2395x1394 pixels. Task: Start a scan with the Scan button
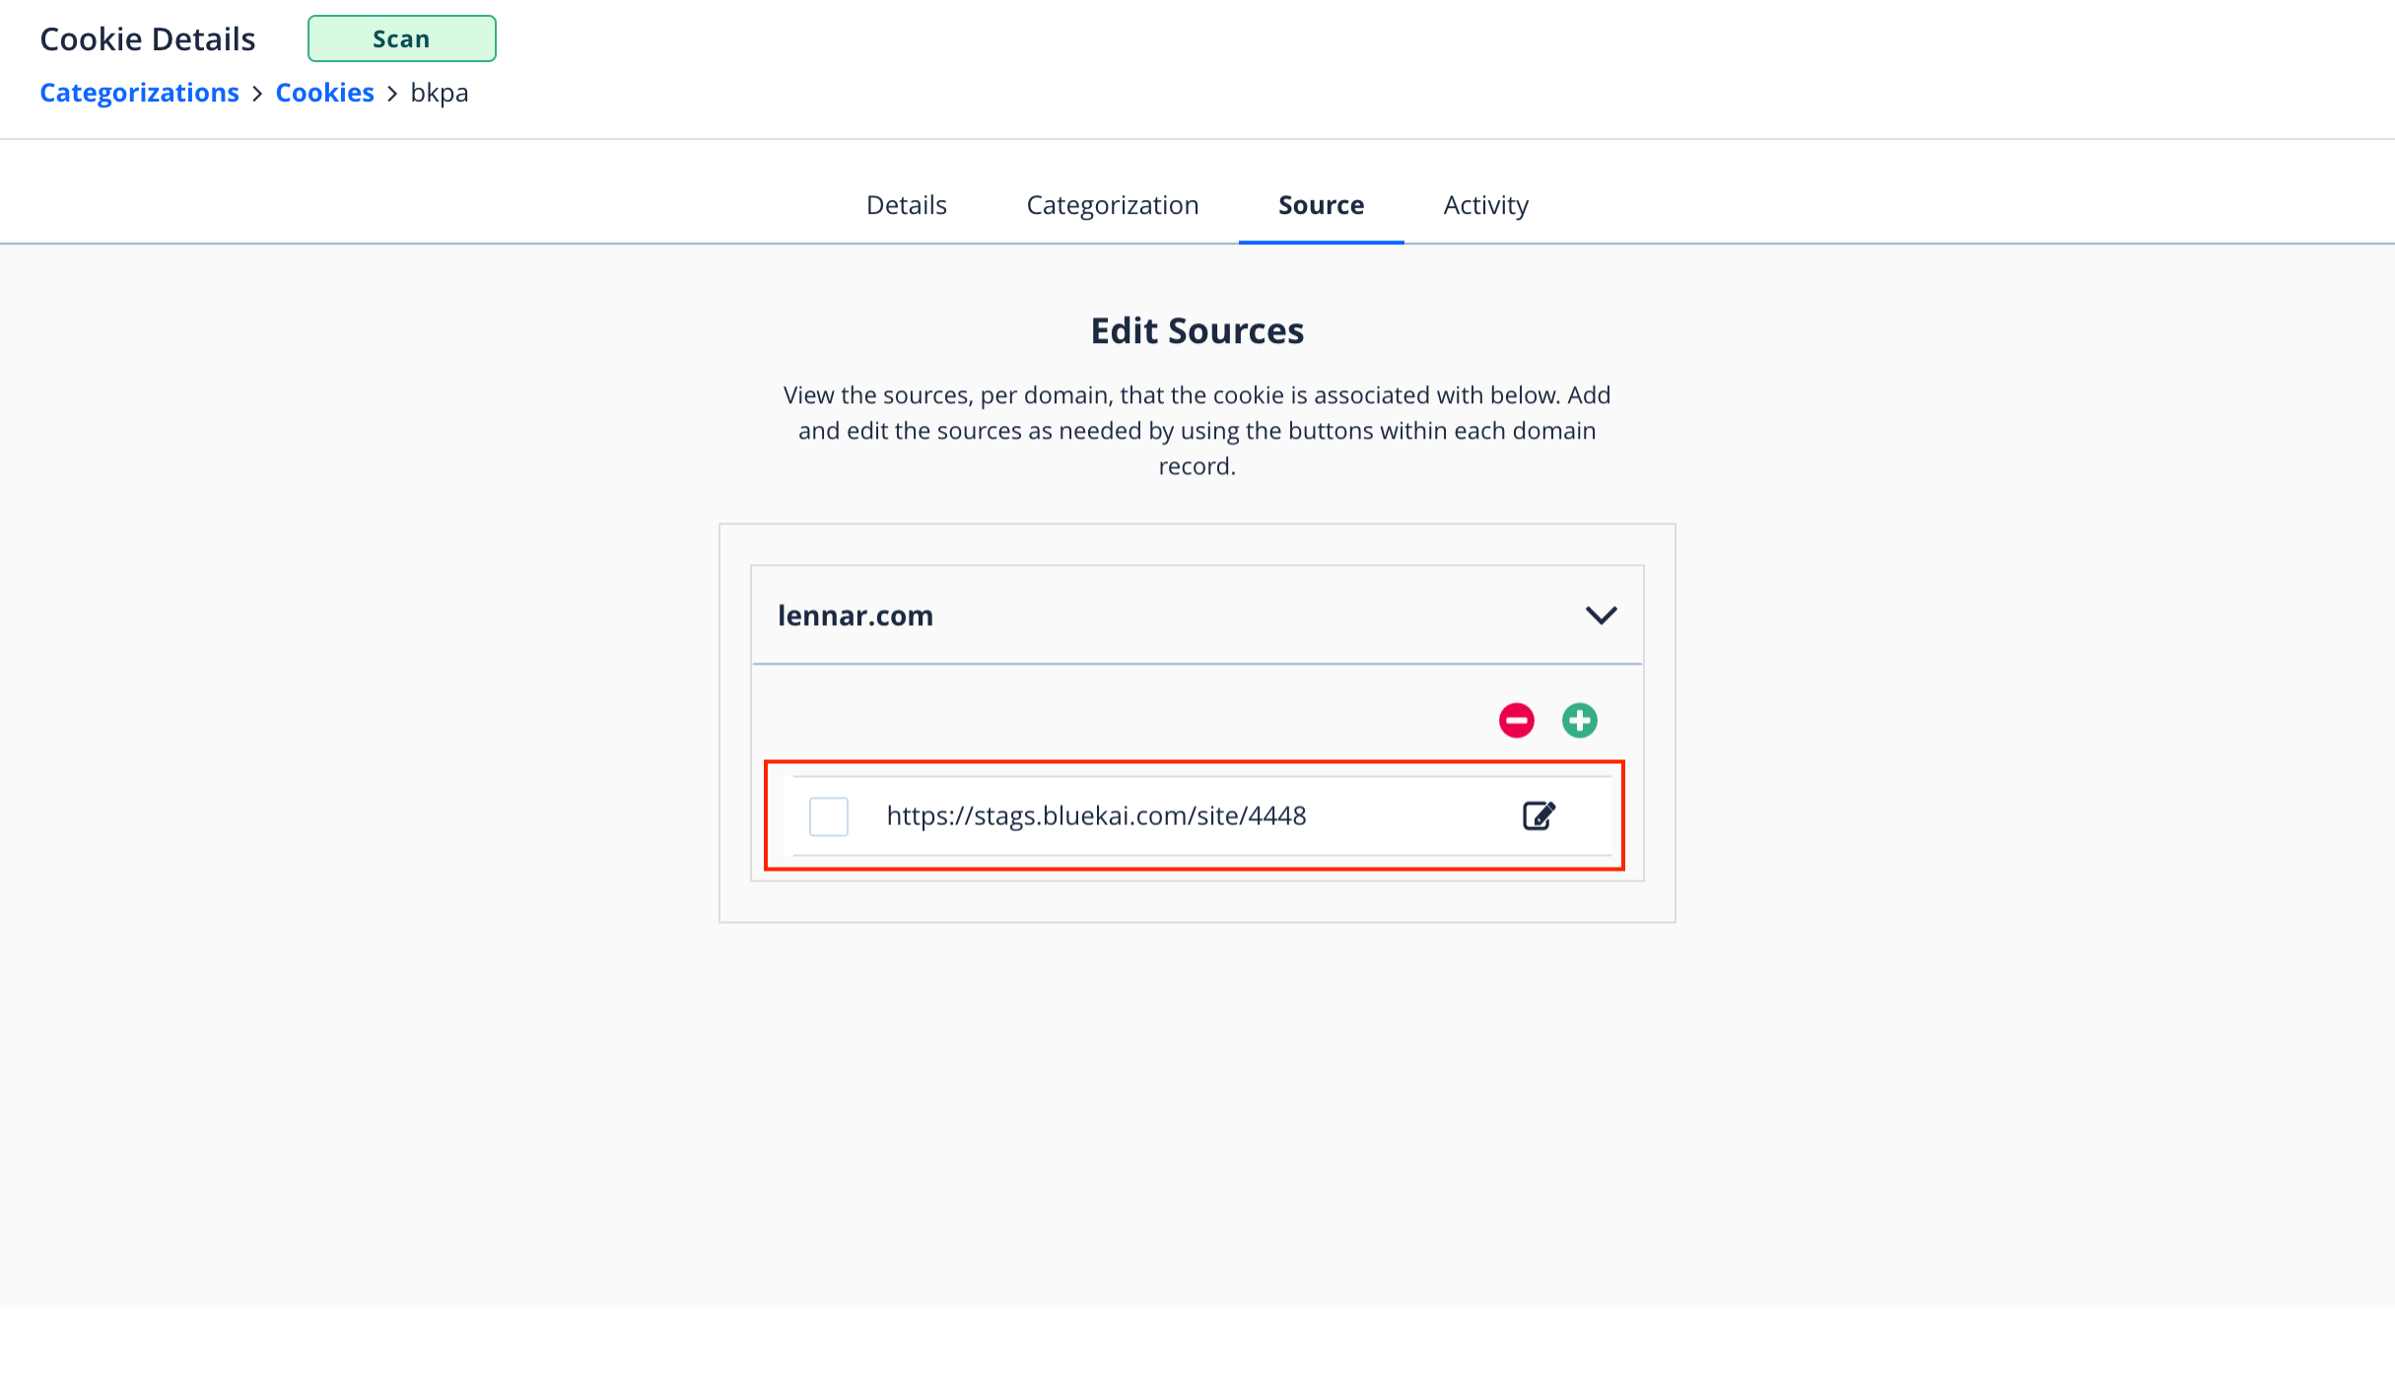[401, 38]
